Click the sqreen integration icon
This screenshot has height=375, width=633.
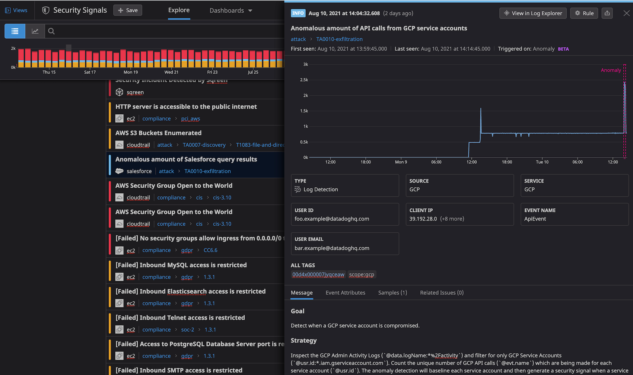pos(120,92)
